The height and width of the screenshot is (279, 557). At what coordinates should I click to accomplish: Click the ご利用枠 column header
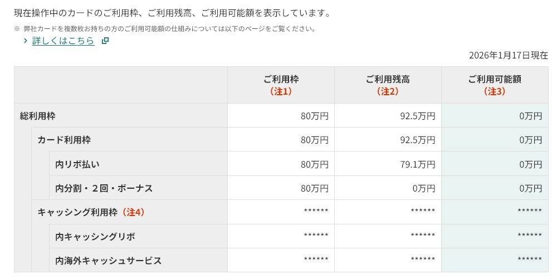[x=281, y=79]
